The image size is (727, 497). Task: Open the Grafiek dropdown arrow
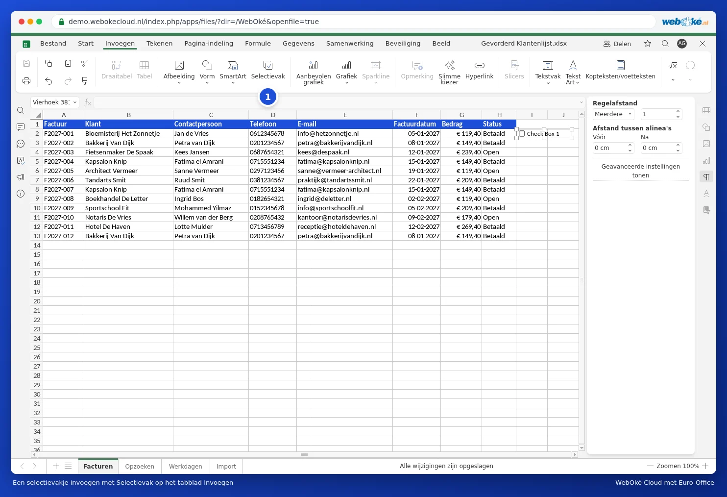(x=347, y=83)
